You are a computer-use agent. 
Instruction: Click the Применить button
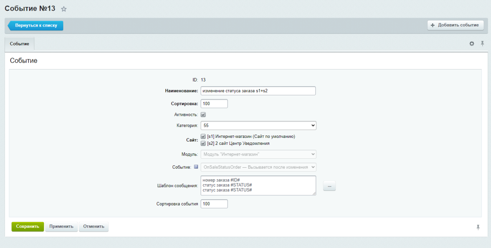pyautogui.click(x=61, y=226)
